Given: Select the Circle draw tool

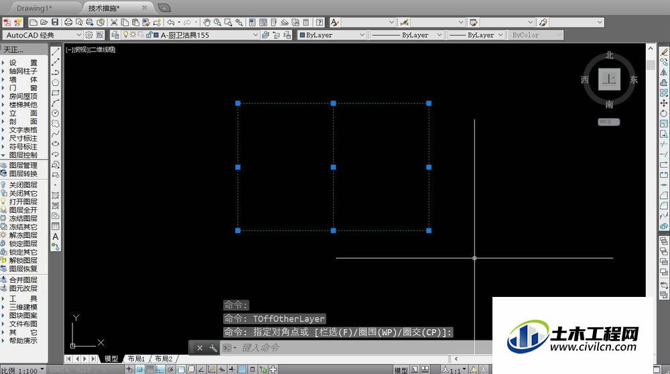Looking at the screenshot, I should click(56, 113).
